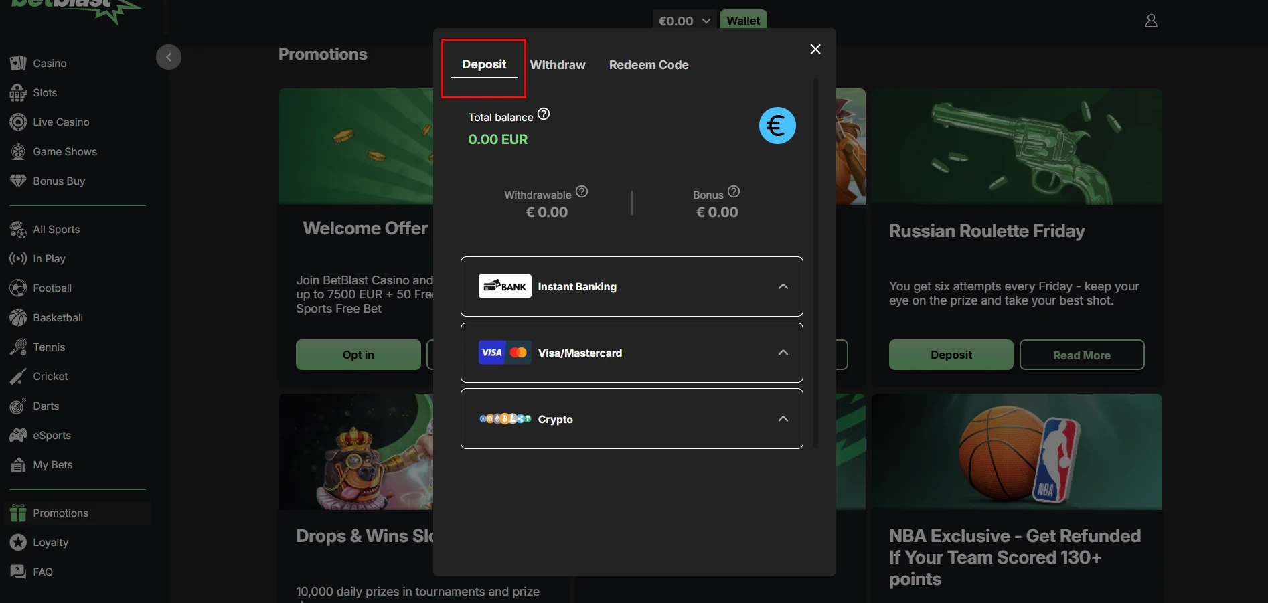Viewport: 1268px width, 603px height.
Task: Click the wallet dialog scrollbar
Action: (816, 263)
